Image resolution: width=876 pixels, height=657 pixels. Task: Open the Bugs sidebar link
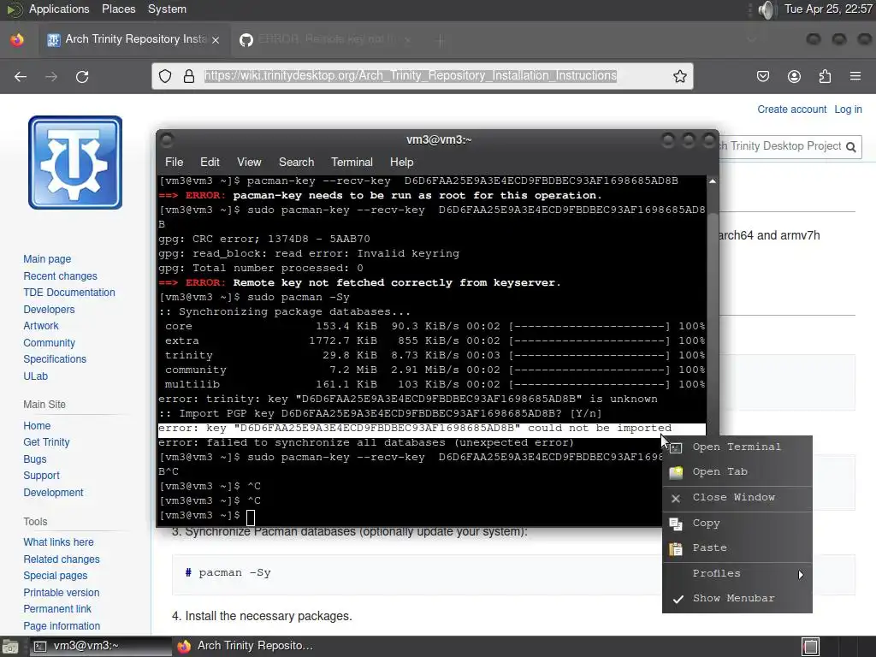pos(34,459)
